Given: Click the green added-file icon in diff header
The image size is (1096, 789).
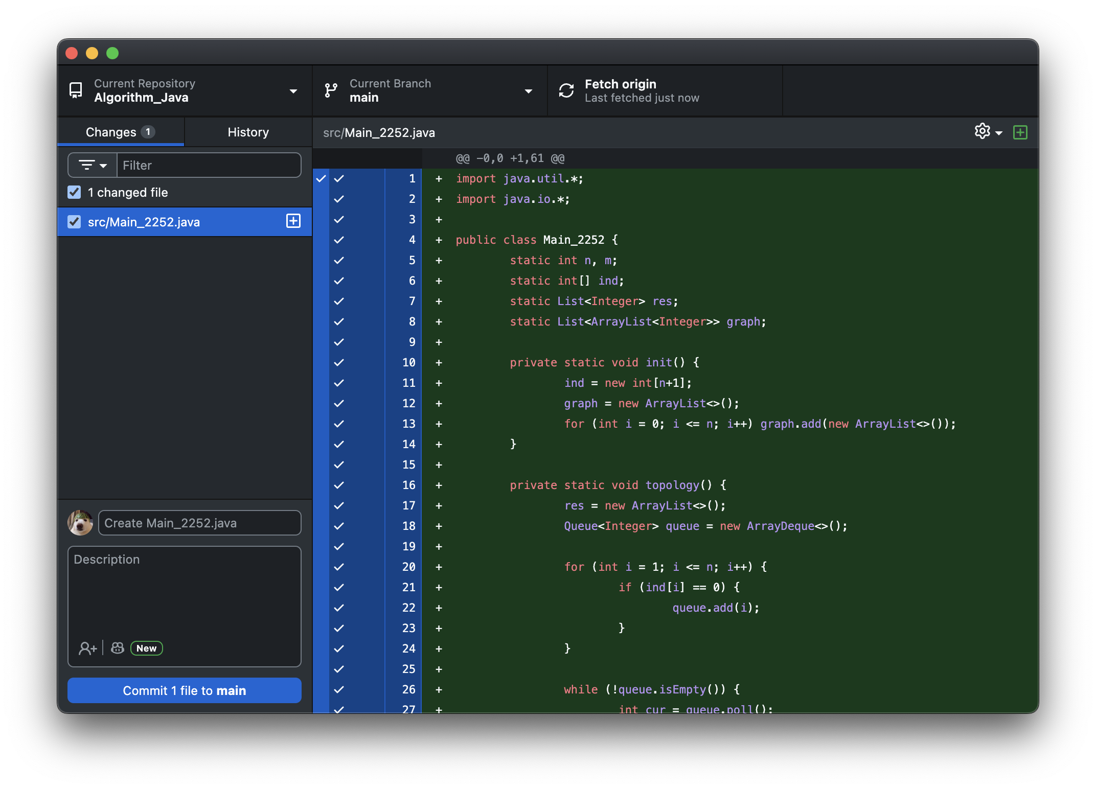Looking at the screenshot, I should (x=1020, y=132).
